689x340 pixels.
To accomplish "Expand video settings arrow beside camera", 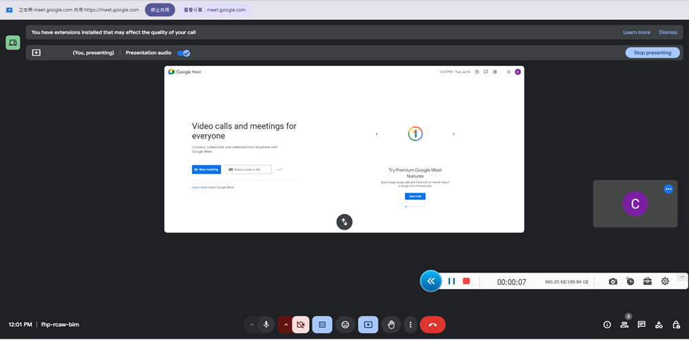I will click(286, 325).
